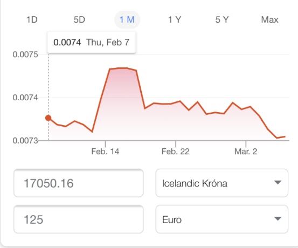298x248 pixels.
Task: Open the Euro currency dropdown
Action: click(222, 219)
